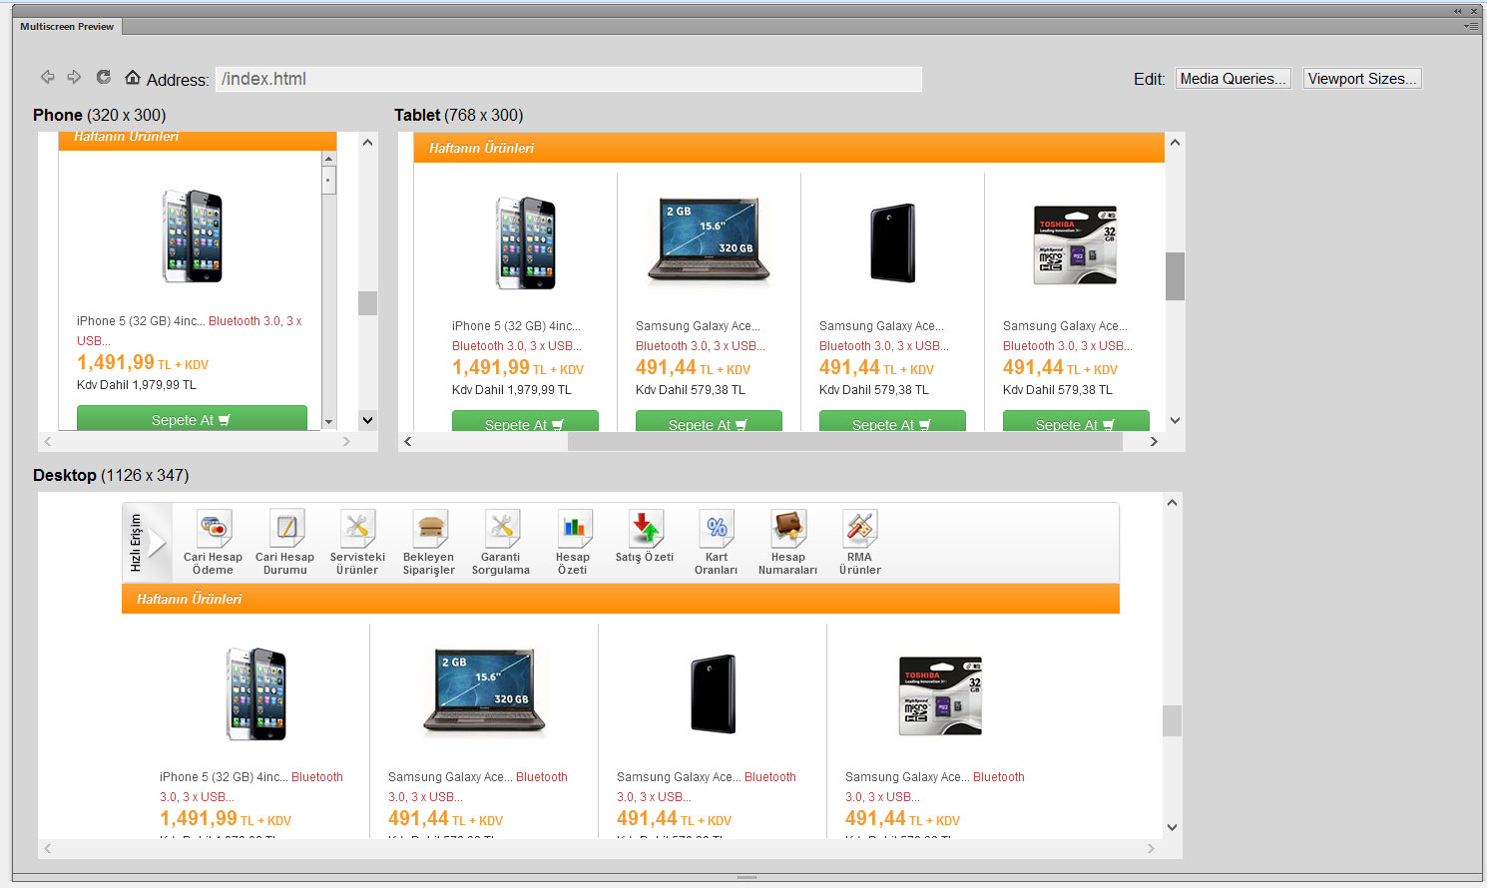Image resolution: width=1487 pixels, height=888 pixels.
Task: Go back with the left arrow navigation icon
Action: [x=47, y=77]
